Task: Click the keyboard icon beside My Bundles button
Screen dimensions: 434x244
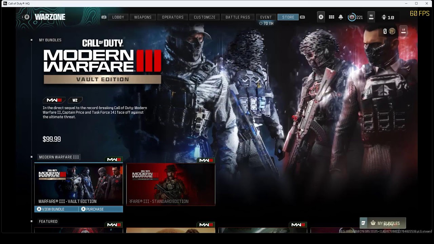Action: [x=363, y=223]
